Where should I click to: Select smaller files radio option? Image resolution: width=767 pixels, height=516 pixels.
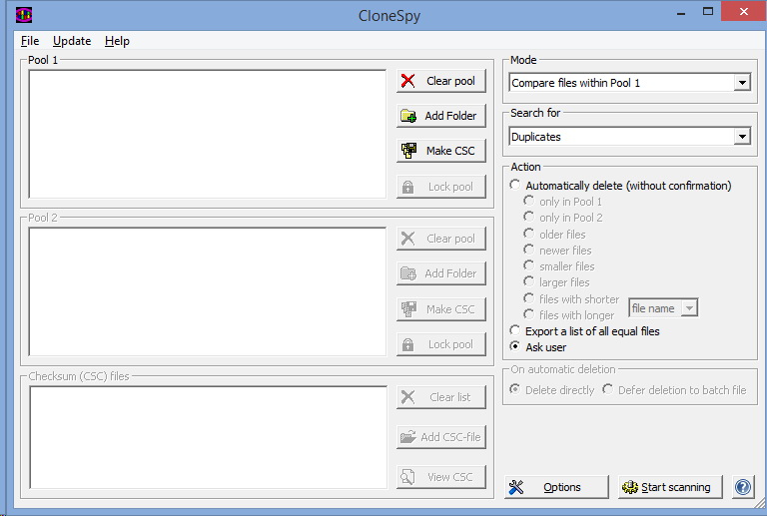(x=558, y=266)
